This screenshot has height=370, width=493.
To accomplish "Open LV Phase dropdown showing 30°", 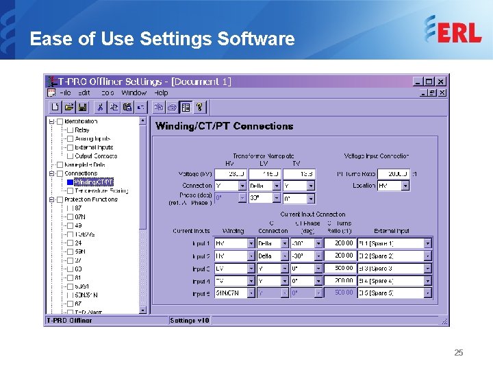I will (x=277, y=198).
